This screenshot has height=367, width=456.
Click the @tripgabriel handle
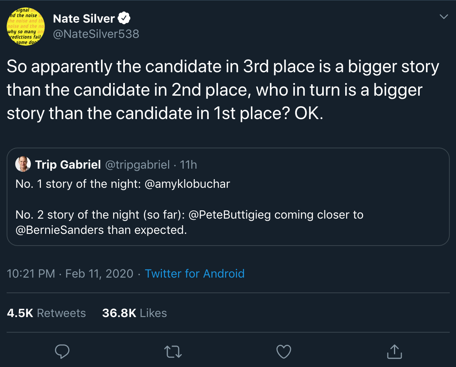click(x=137, y=165)
